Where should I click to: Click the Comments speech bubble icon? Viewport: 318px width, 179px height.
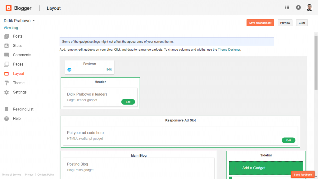7,55
